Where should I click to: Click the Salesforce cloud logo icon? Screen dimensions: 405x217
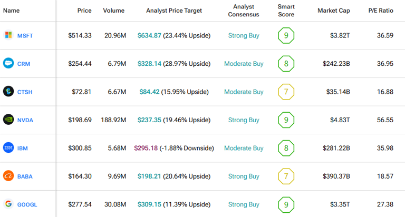[x=8, y=64]
